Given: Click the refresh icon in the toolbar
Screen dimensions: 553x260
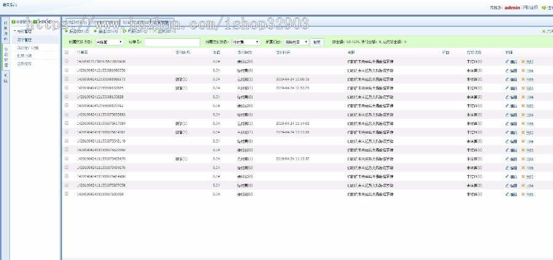Looking at the screenshot, I should click(x=124, y=31).
